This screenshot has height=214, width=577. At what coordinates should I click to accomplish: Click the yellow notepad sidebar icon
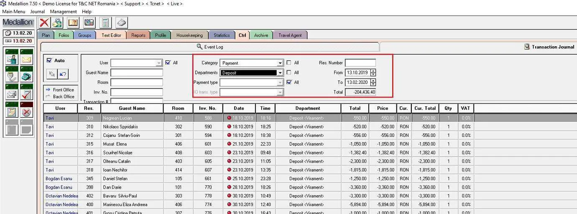coord(12,111)
